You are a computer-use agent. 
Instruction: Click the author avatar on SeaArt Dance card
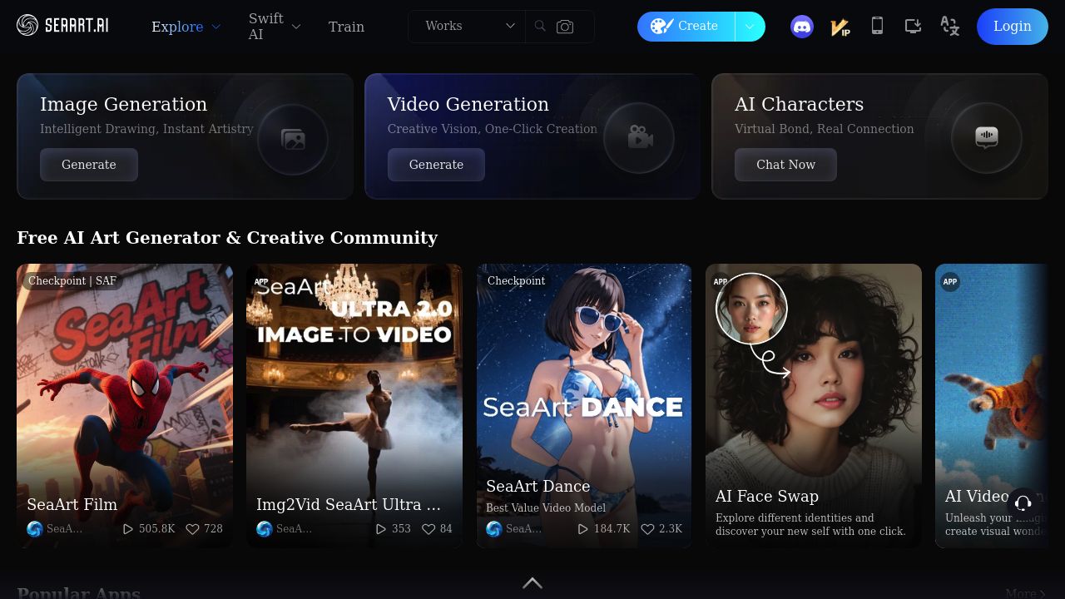(x=494, y=529)
